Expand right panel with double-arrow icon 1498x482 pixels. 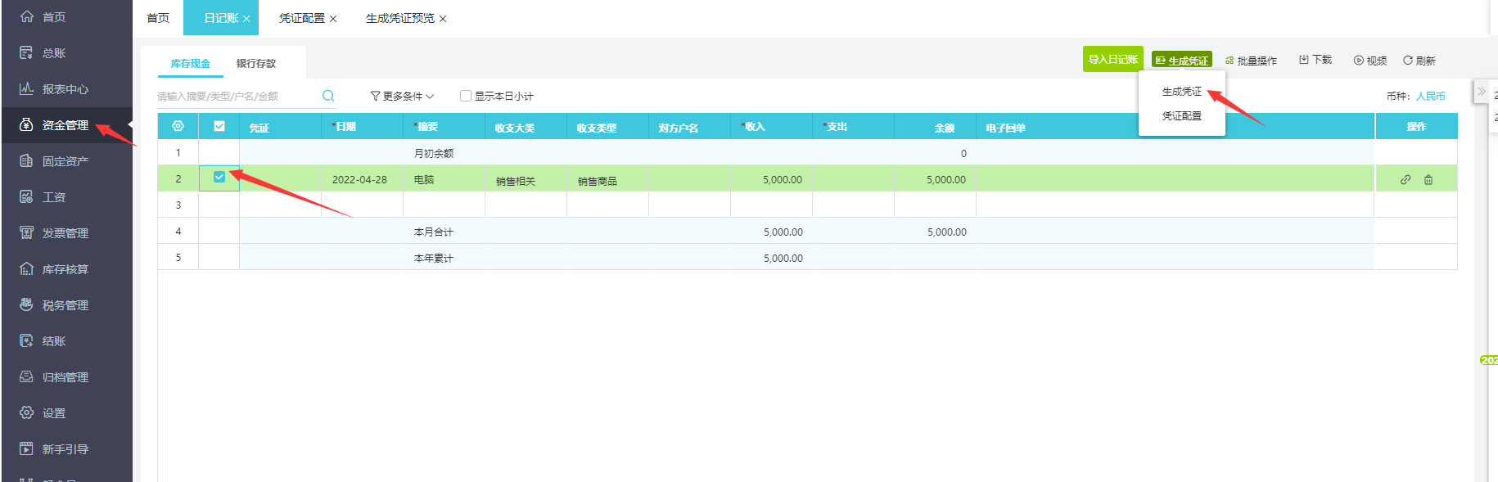click(x=1481, y=91)
